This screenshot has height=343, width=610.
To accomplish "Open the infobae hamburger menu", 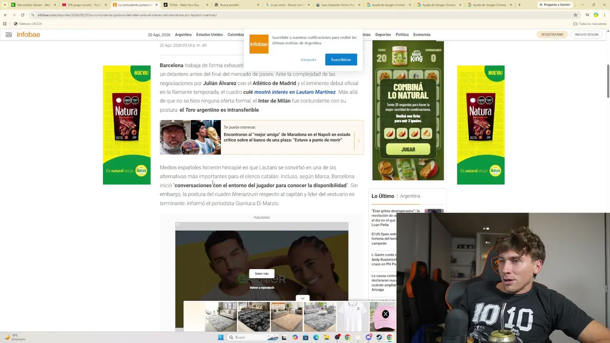I will [x=9, y=34].
